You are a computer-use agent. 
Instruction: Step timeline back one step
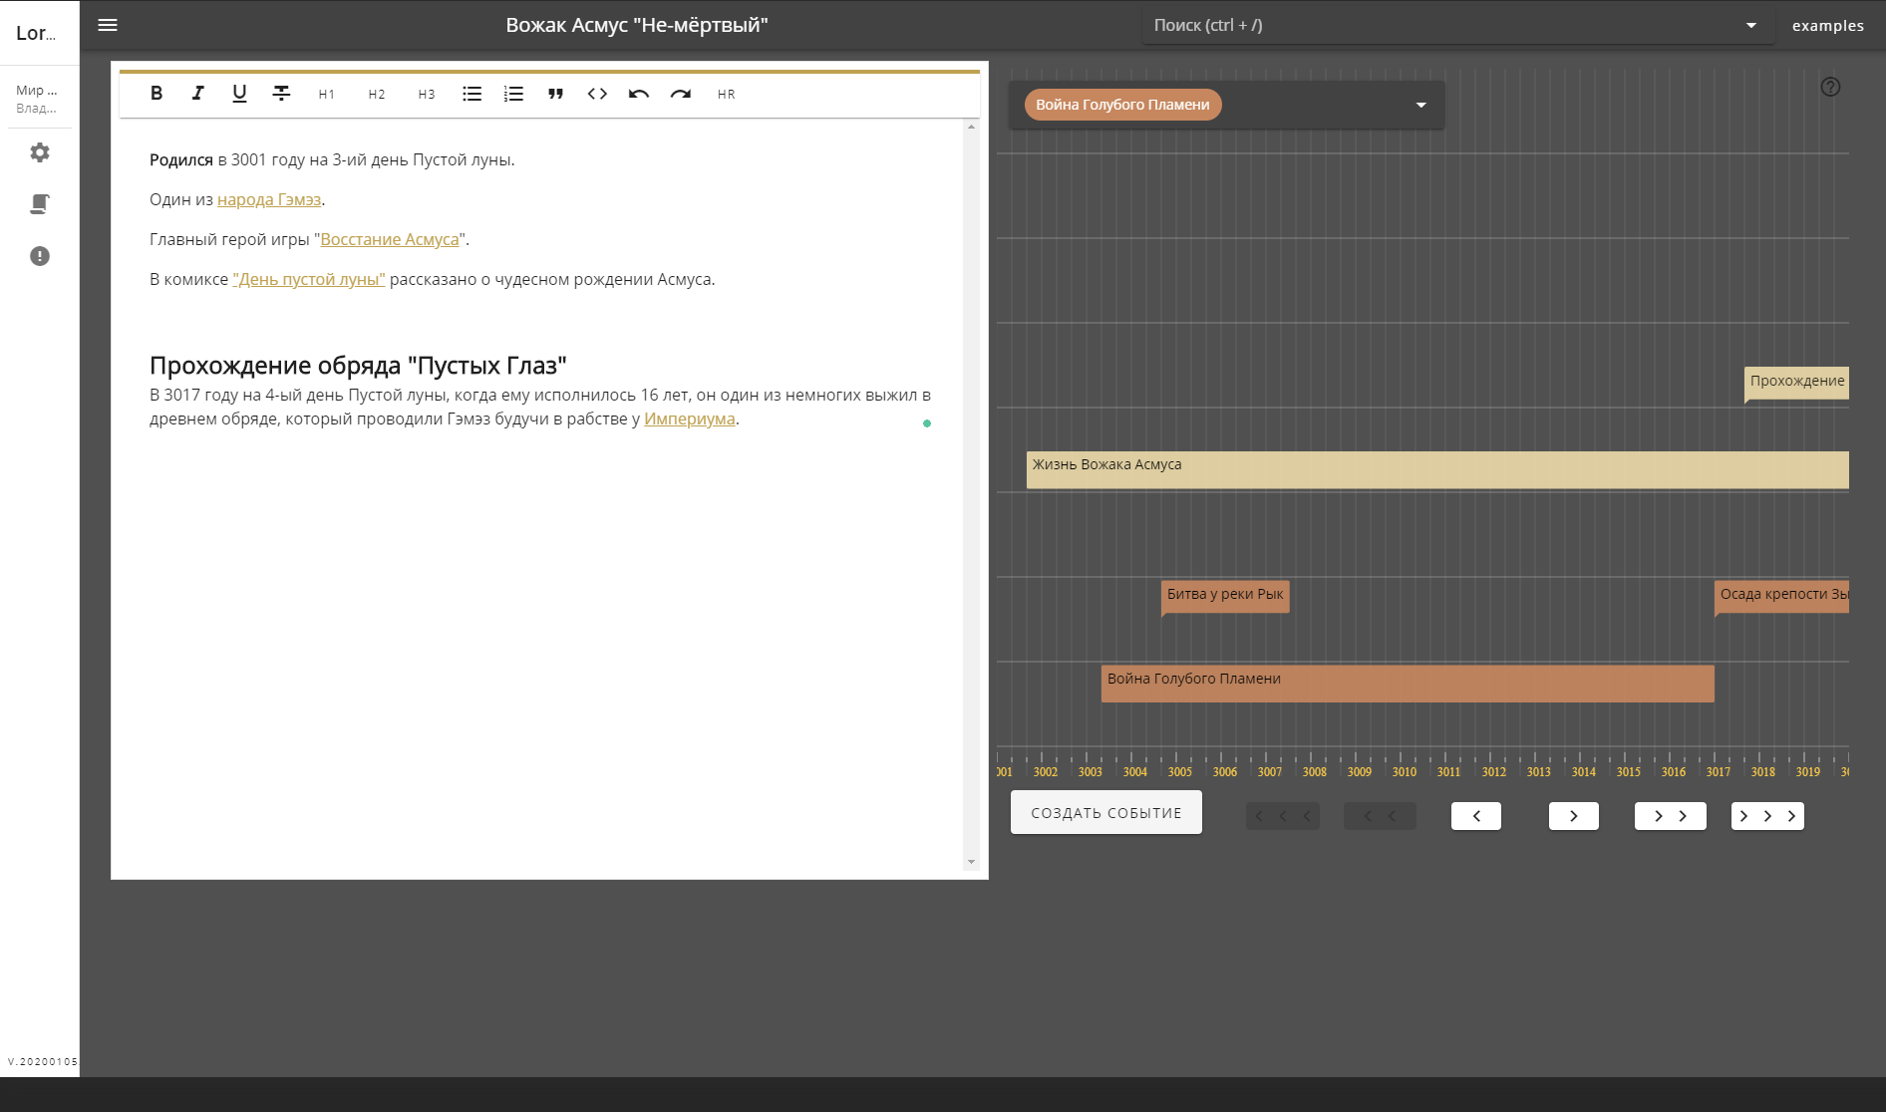pyautogui.click(x=1476, y=816)
